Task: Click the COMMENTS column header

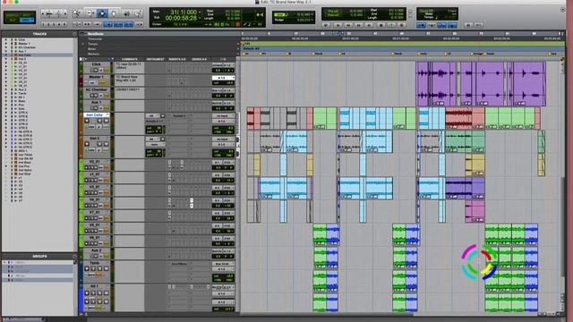Action: (129, 59)
